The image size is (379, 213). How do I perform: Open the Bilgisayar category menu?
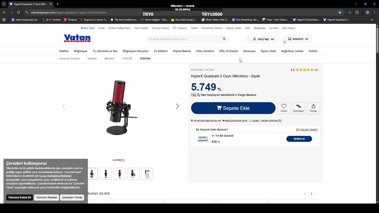click(x=81, y=51)
